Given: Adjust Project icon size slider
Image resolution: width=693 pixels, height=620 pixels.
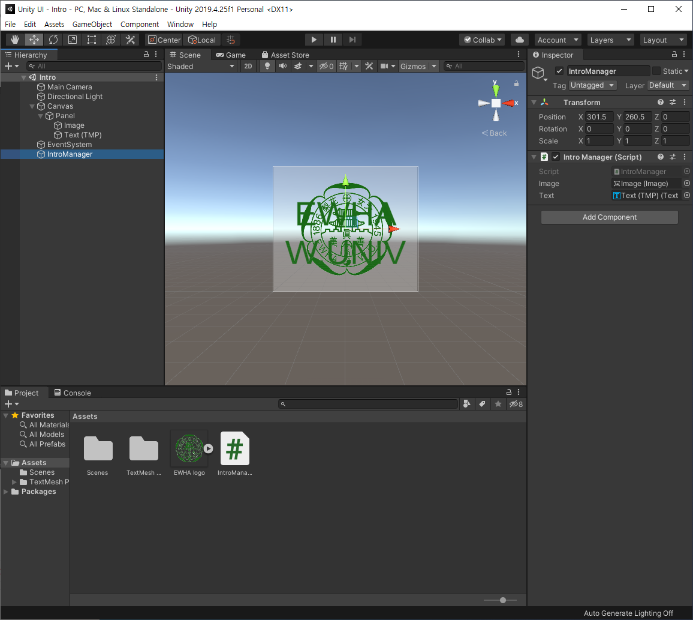Looking at the screenshot, I should coord(502,600).
